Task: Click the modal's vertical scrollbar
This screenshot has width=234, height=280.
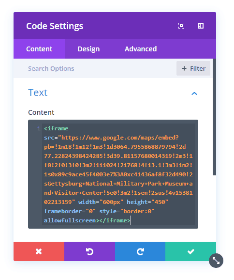Action: (214, 117)
